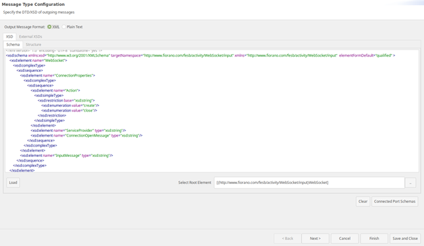Click the Load button
Viewport: 424px width, 246px height.
pyautogui.click(x=13, y=183)
